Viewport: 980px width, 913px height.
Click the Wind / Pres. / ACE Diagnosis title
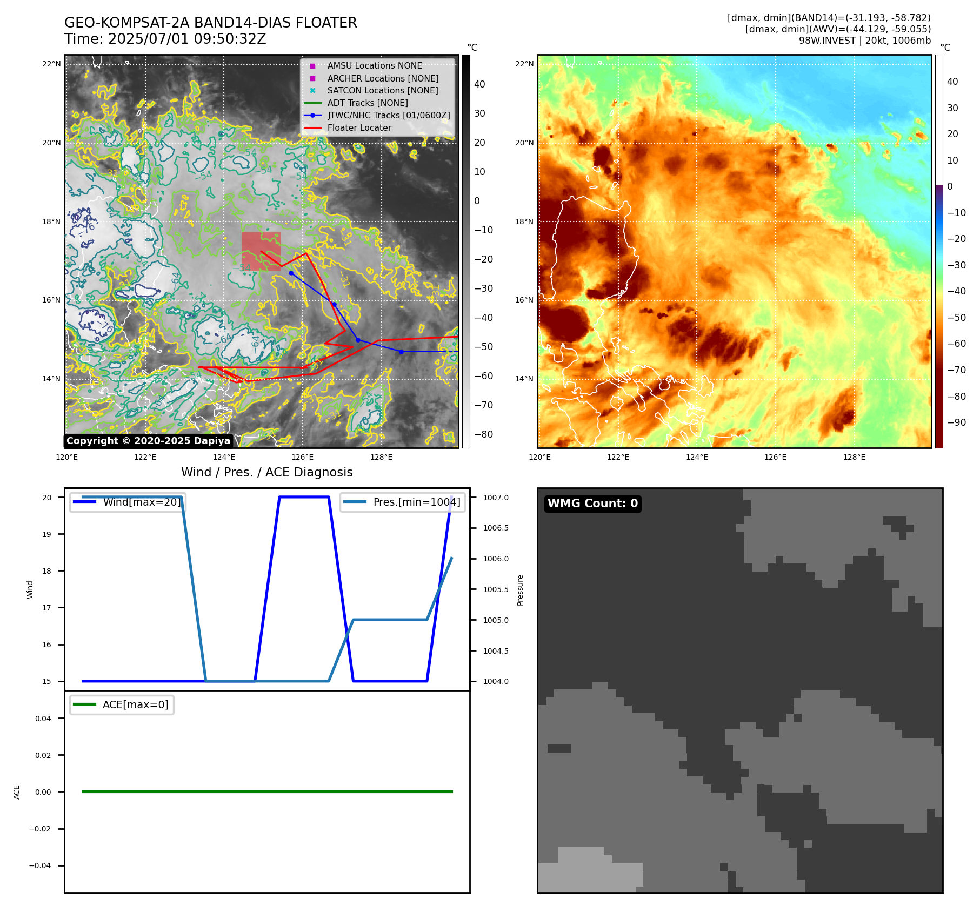(267, 472)
